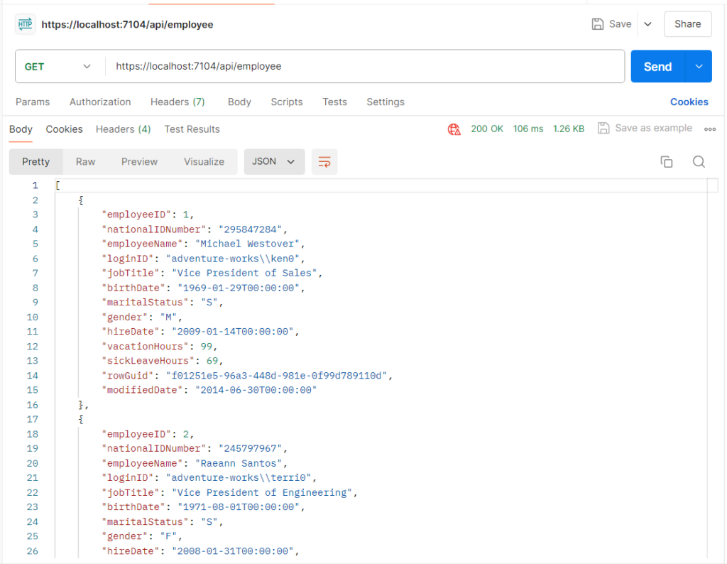
Task: Click the "245797967" nationalIDNumber value
Action: (x=251, y=448)
